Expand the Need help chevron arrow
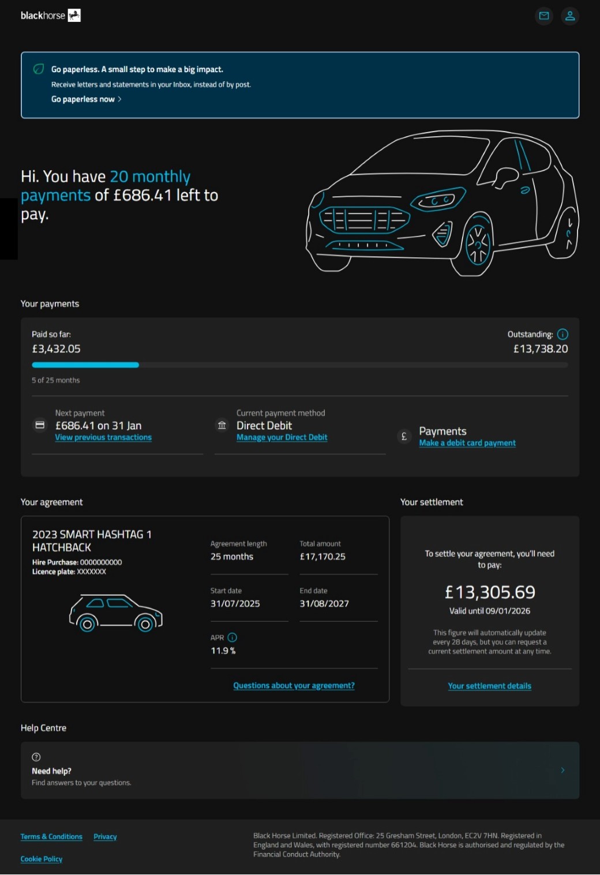This screenshot has width=600, height=875. tap(562, 771)
